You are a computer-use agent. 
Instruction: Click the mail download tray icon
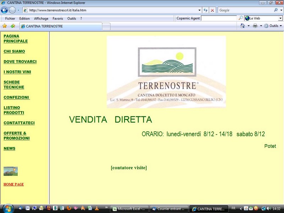(x=251, y=208)
